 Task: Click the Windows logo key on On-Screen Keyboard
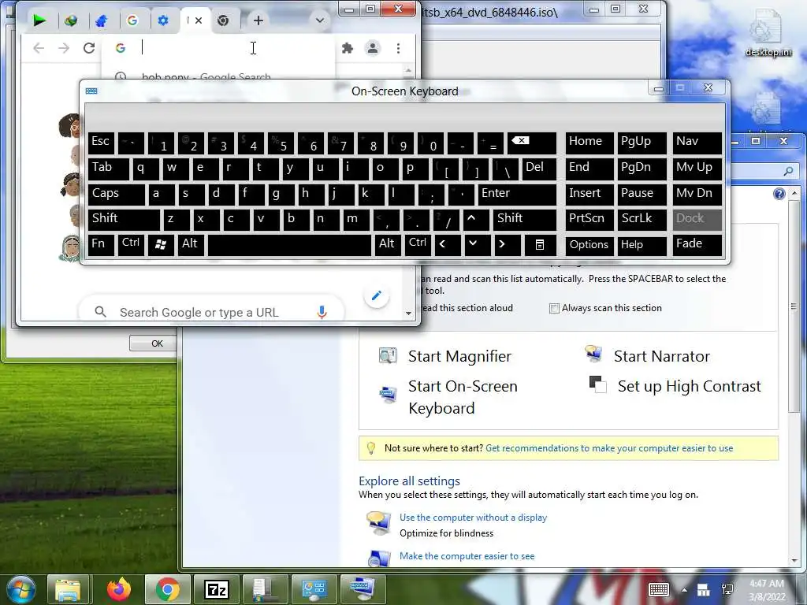click(x=161, y=245)
